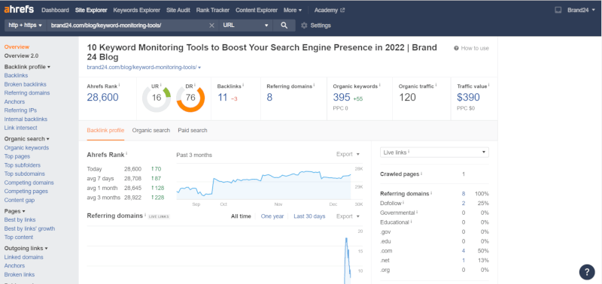Show One year referring domains range
Screen dimensions: 602x284
(272, 216)
